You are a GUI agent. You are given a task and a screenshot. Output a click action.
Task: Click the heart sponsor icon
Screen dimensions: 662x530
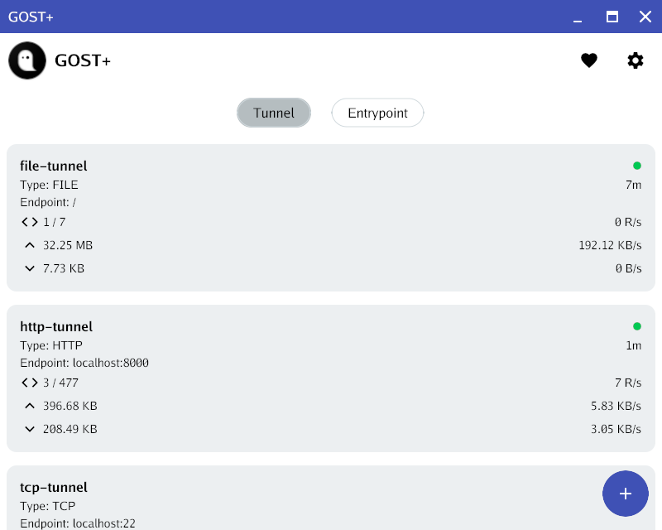(x=589, y=60)
